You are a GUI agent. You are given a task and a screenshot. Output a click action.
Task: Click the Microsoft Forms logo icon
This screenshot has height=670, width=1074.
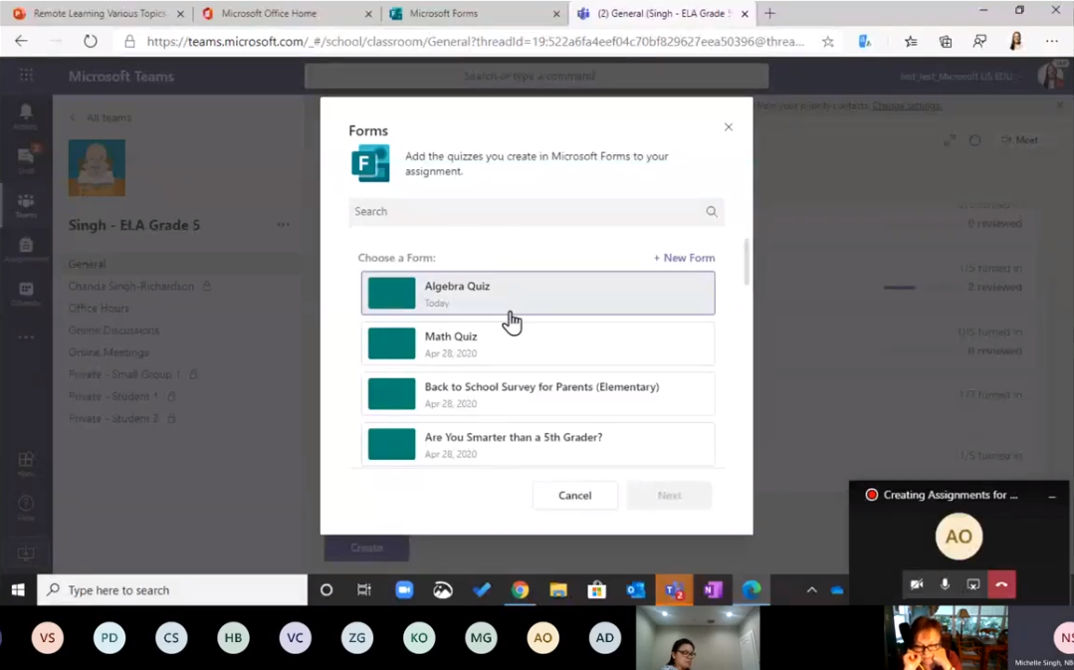click(370, 163)
